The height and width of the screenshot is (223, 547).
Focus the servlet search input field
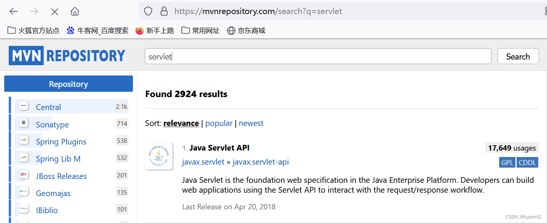point(318,56)
